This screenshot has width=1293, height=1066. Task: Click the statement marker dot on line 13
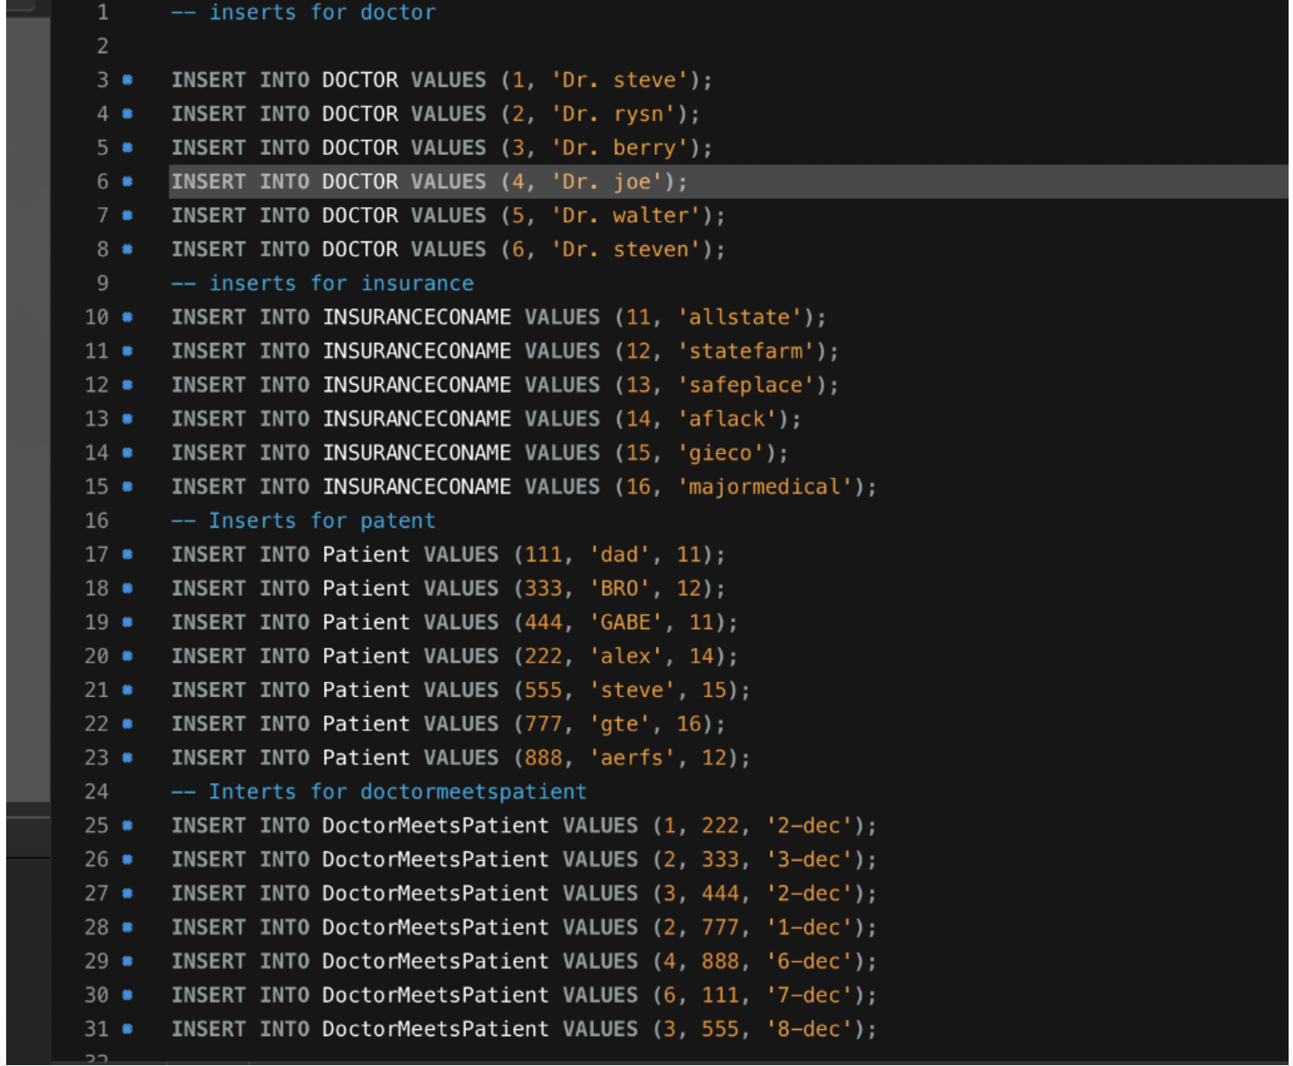pos(128,418)
